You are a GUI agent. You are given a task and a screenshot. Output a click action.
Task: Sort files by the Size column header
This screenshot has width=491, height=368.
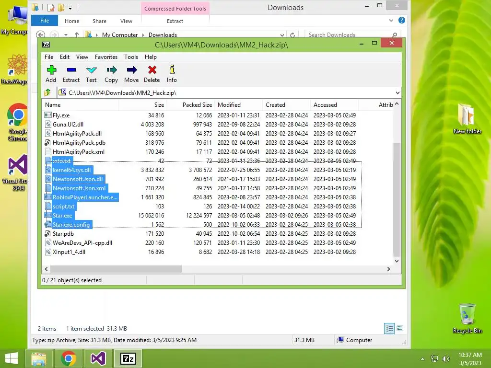point(142,105)
